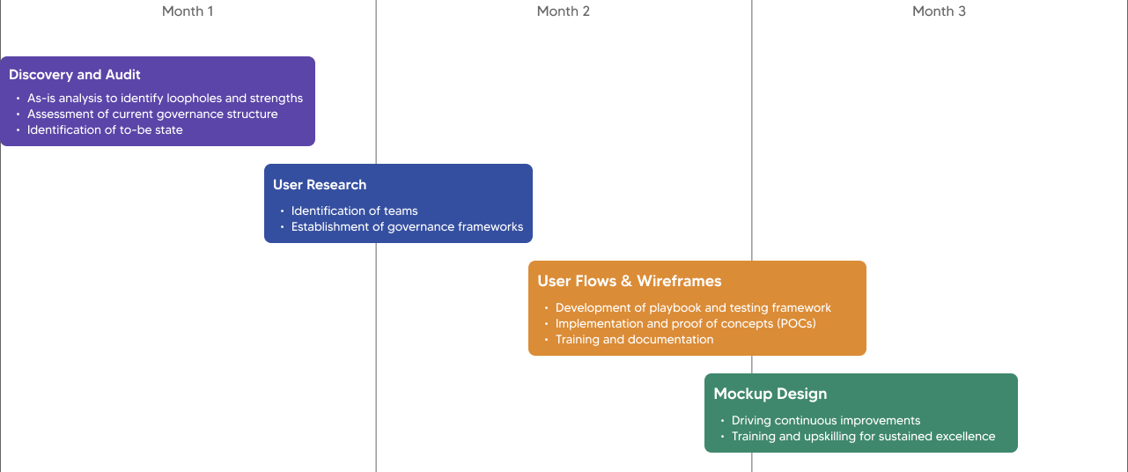Screen dimensions: 1128x472
Task: Select 'Development of playbook and testing framework' bullet
Action: pos(693,308)
